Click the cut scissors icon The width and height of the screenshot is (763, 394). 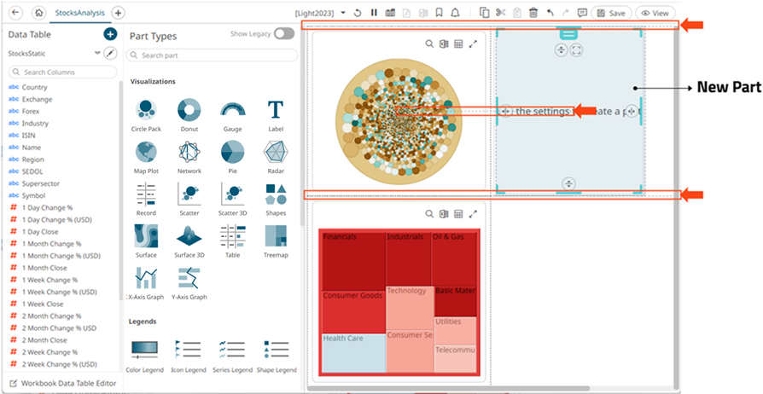click(x=501, y=13)
